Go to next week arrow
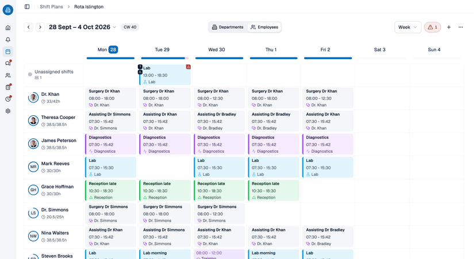476x259 pixels. coord(40,27)
